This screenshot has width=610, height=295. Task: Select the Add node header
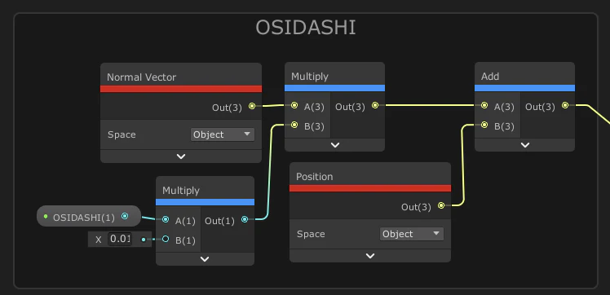[524, 77]
